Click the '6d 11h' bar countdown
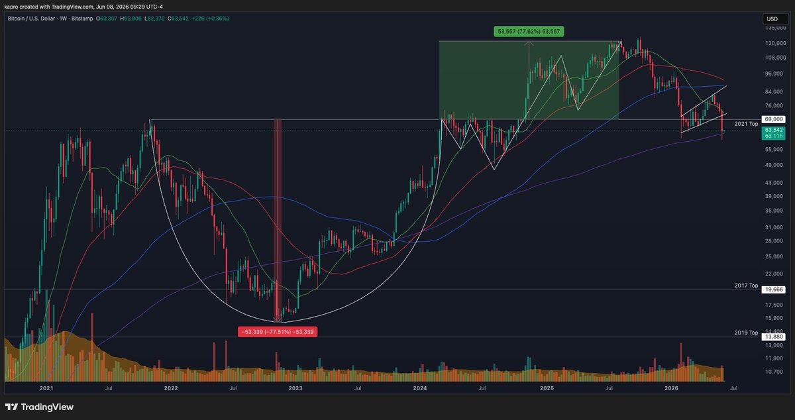The height and width of the screenshot is (420, 795). coord(774,137)
